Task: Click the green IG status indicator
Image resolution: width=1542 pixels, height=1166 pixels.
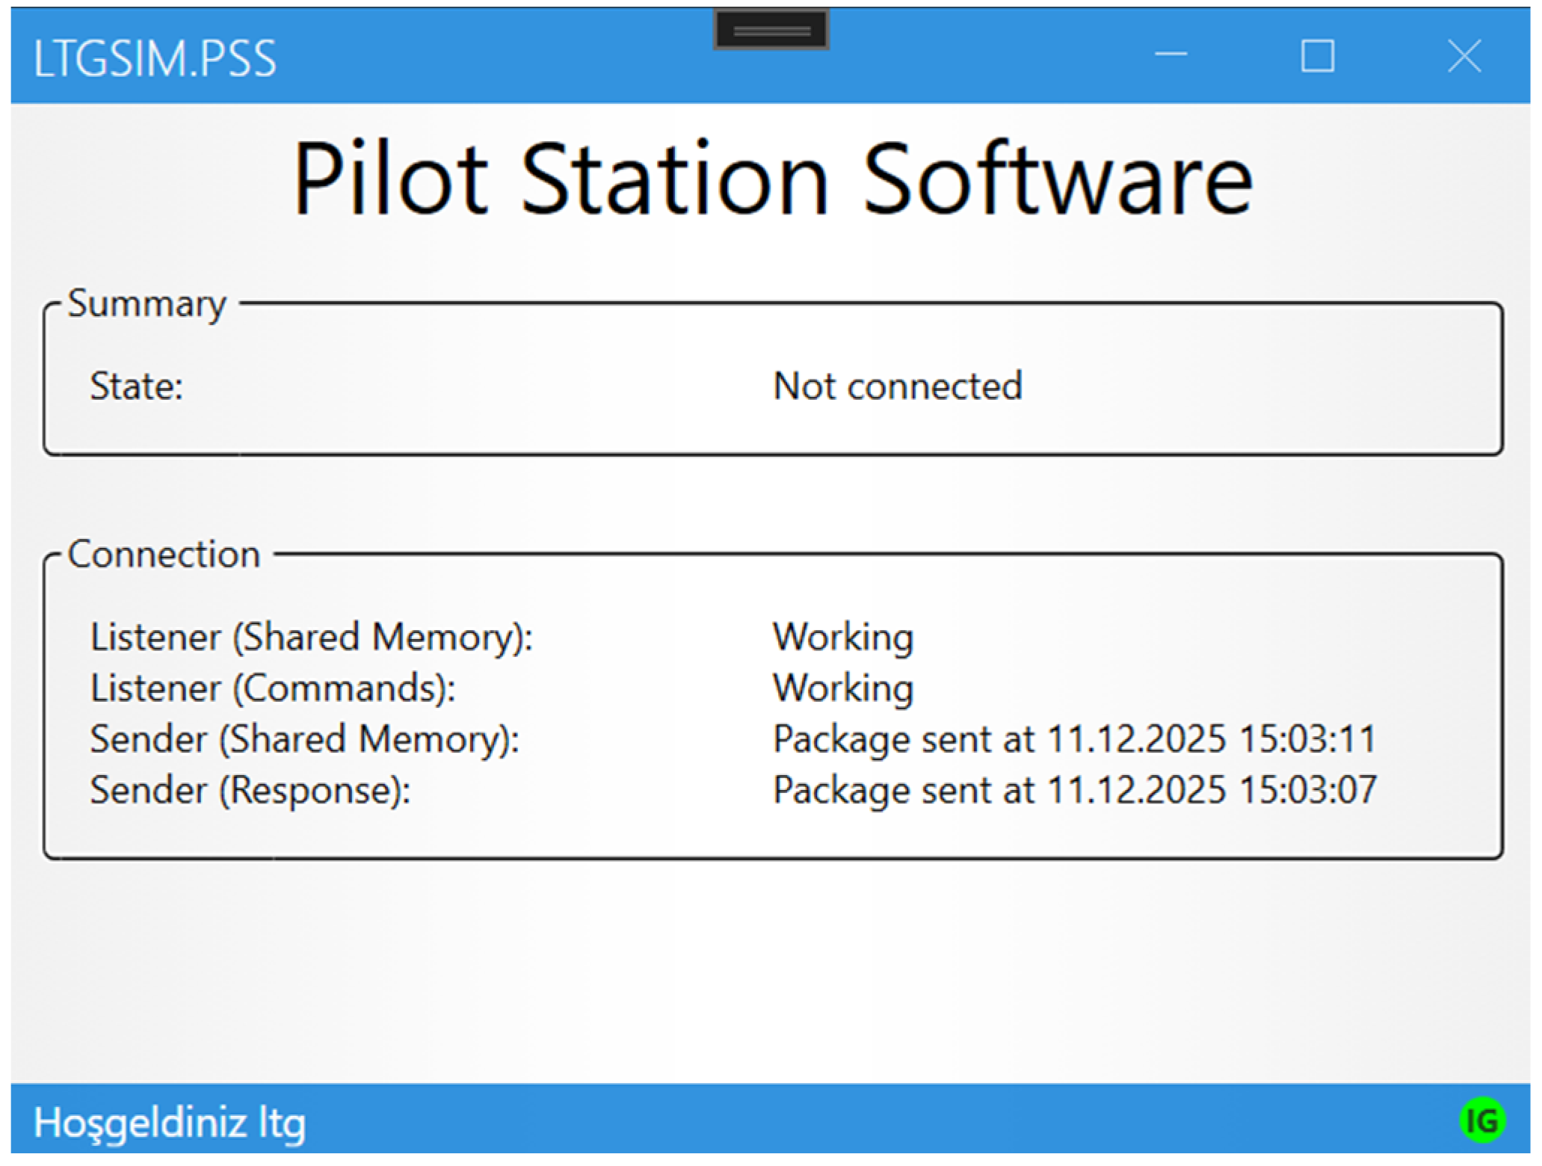Action: [1482, 1120]
